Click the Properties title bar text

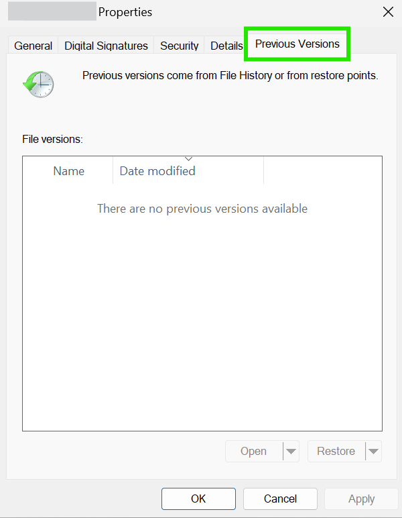125,12
